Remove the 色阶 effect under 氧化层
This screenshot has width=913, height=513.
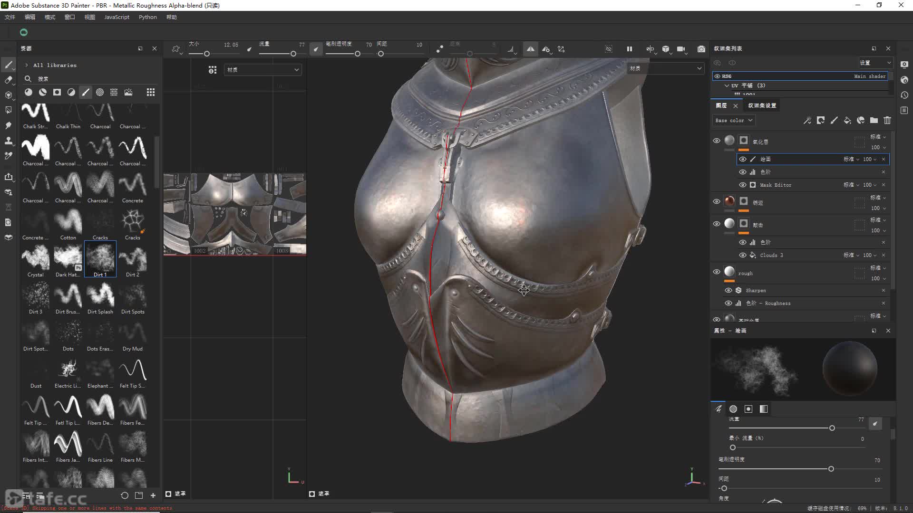tap(884, 172)
